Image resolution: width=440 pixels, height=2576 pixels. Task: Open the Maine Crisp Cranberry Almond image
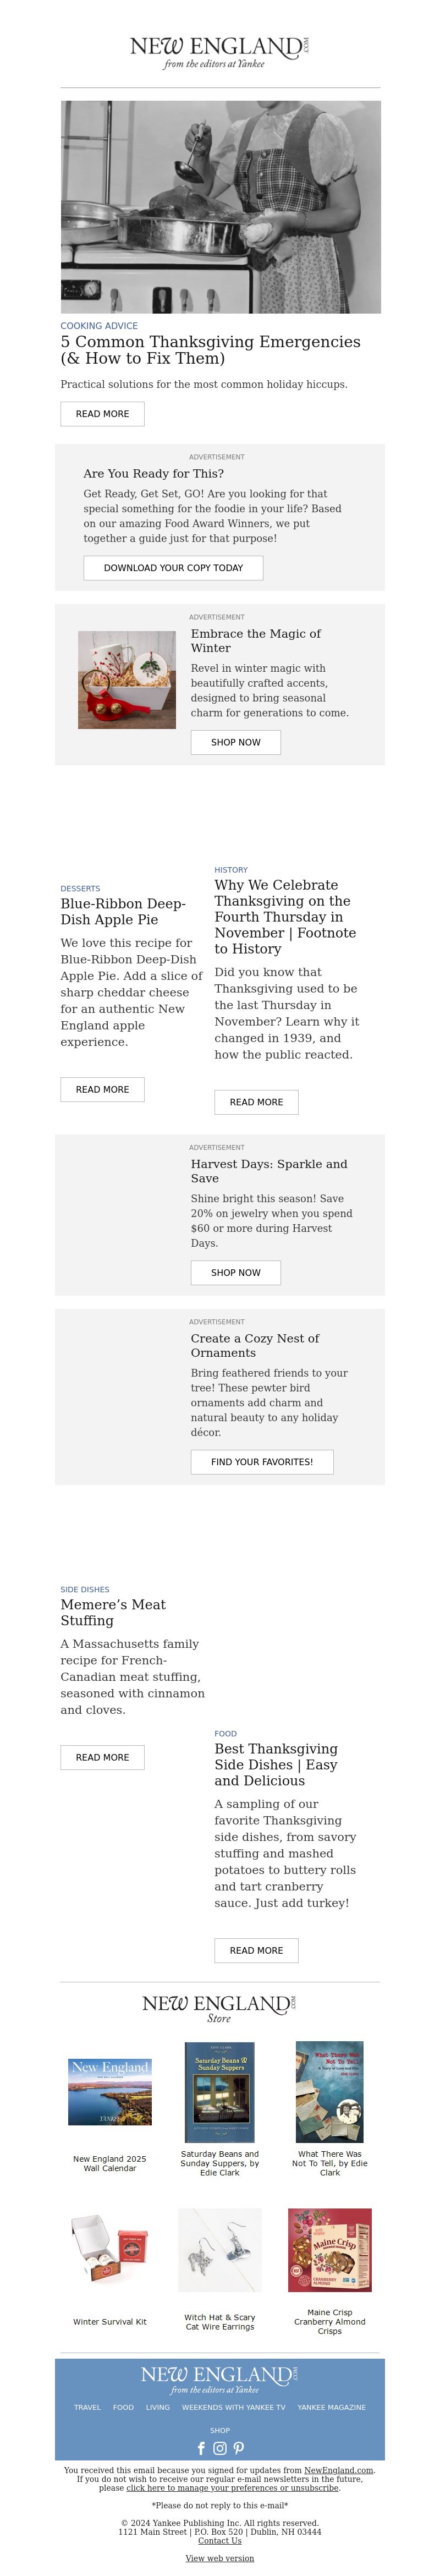(330, 2250)
